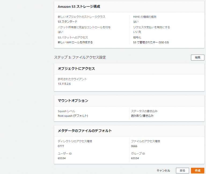Viewport: 206px width, 174px height.
Task: Click the MIME の種類の推測 label
Action: pos(145,17)
